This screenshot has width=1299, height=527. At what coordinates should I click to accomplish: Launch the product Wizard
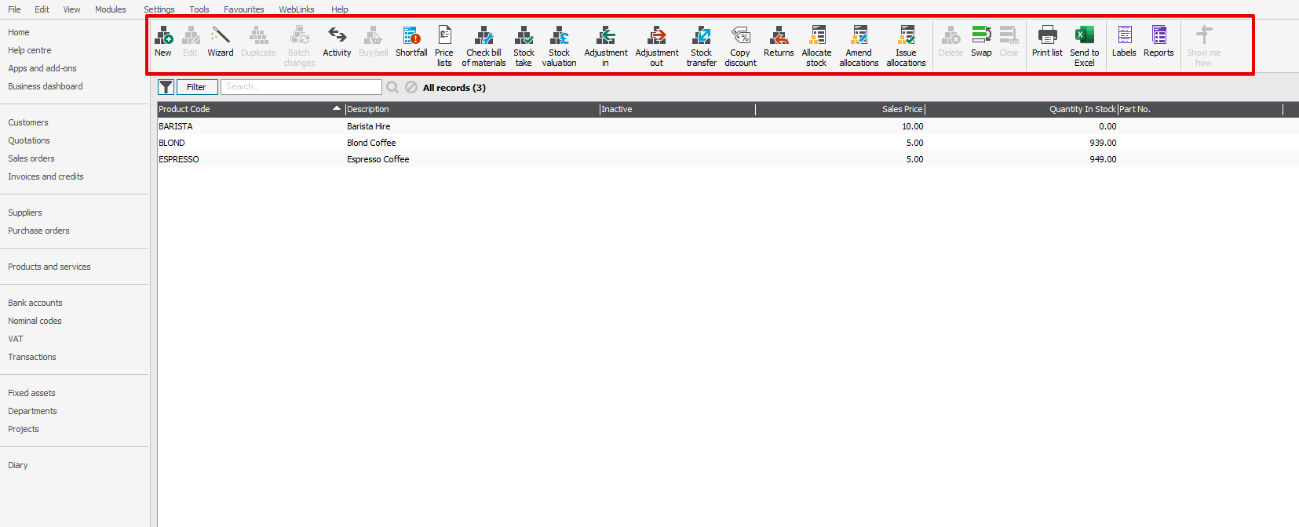click(221, 42)
